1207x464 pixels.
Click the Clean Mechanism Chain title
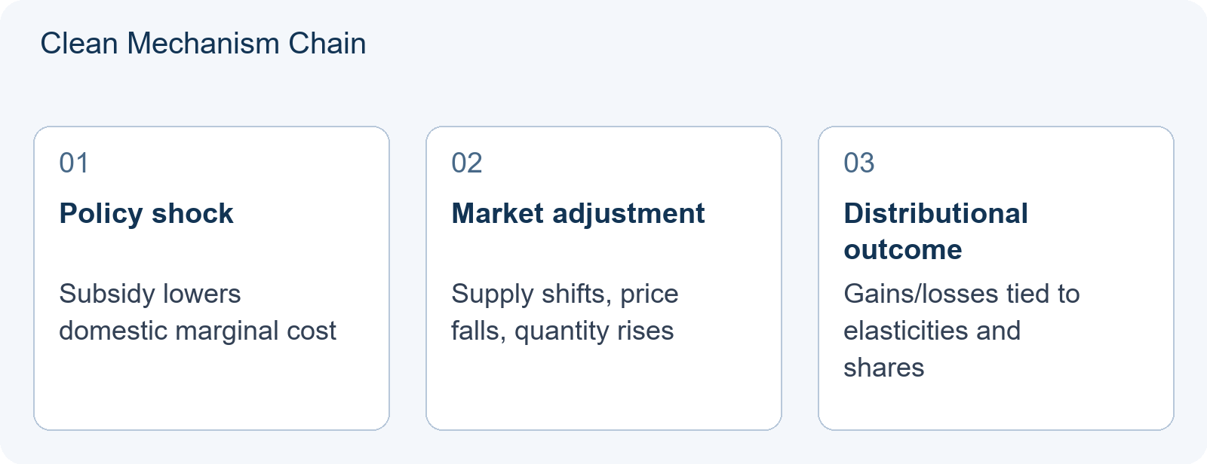tap(203, 44)
